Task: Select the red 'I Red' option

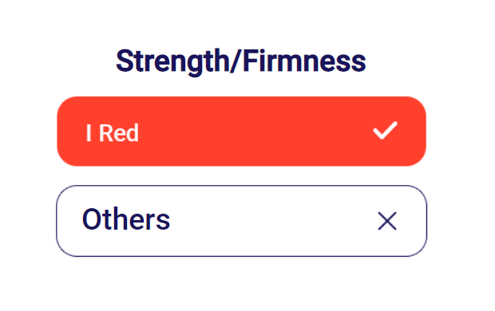Action: (241, 132)
